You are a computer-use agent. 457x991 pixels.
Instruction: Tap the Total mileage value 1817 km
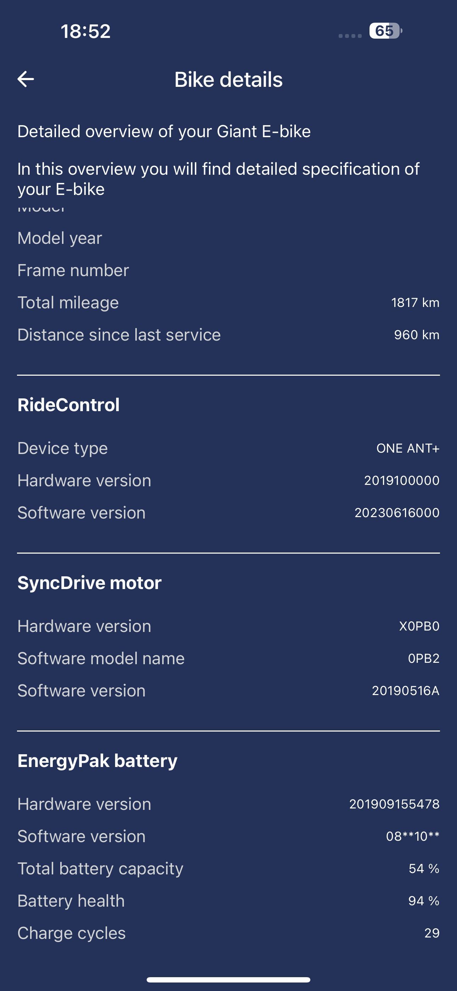tap(415, 303)
